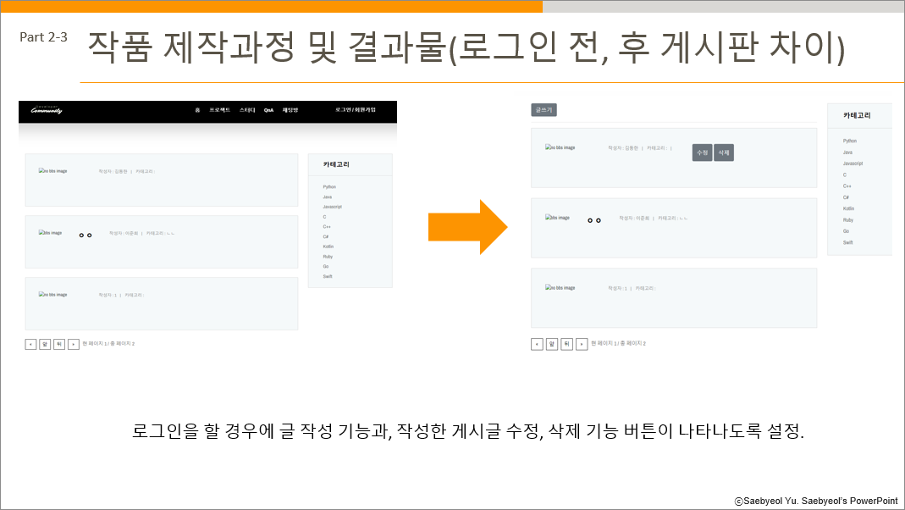The height and width of the screenshot is (510, 905).
Task: Select C in the category list under the navbar
Action: 324,217
